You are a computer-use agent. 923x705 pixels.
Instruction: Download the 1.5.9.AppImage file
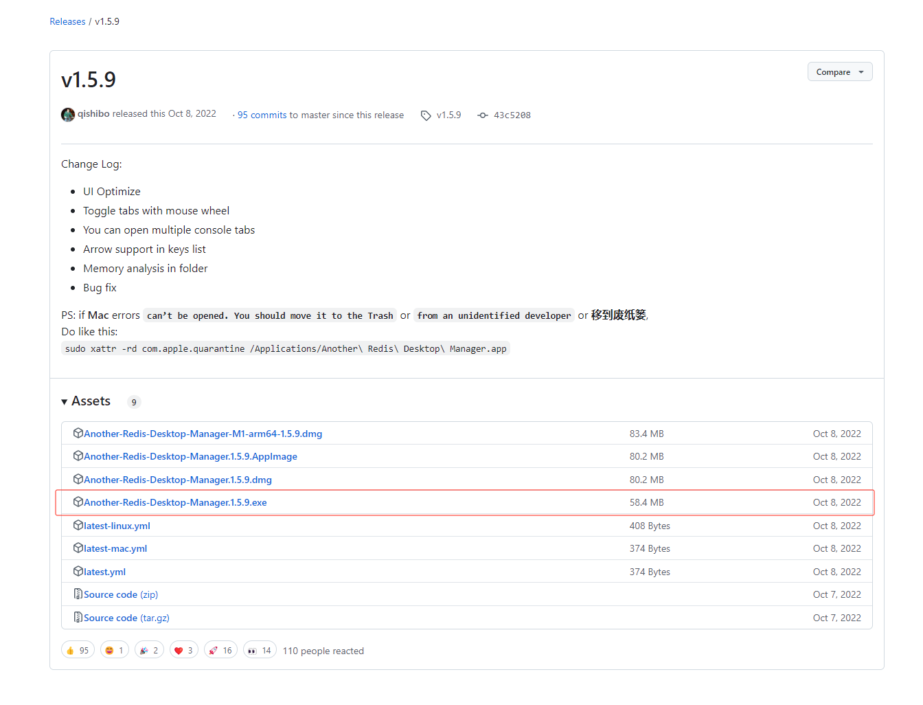coord(190,456)
